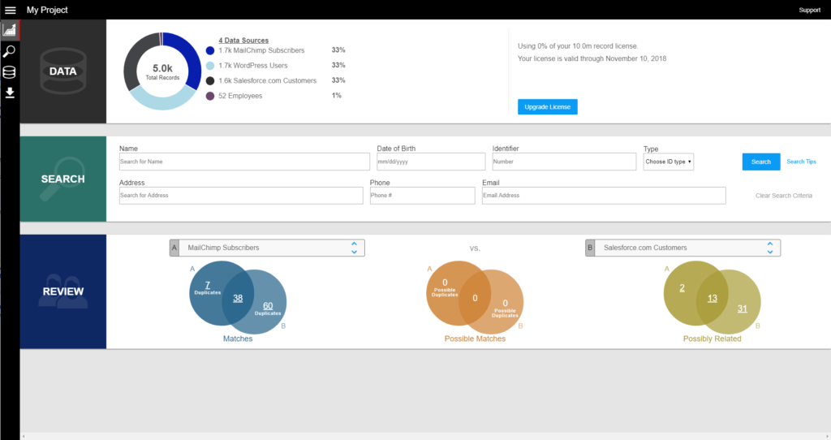The height and width of the screenshot is (440, 831).
Task: Click the horizontal scrollbar left arrow
Action: [x=24, y=436]
